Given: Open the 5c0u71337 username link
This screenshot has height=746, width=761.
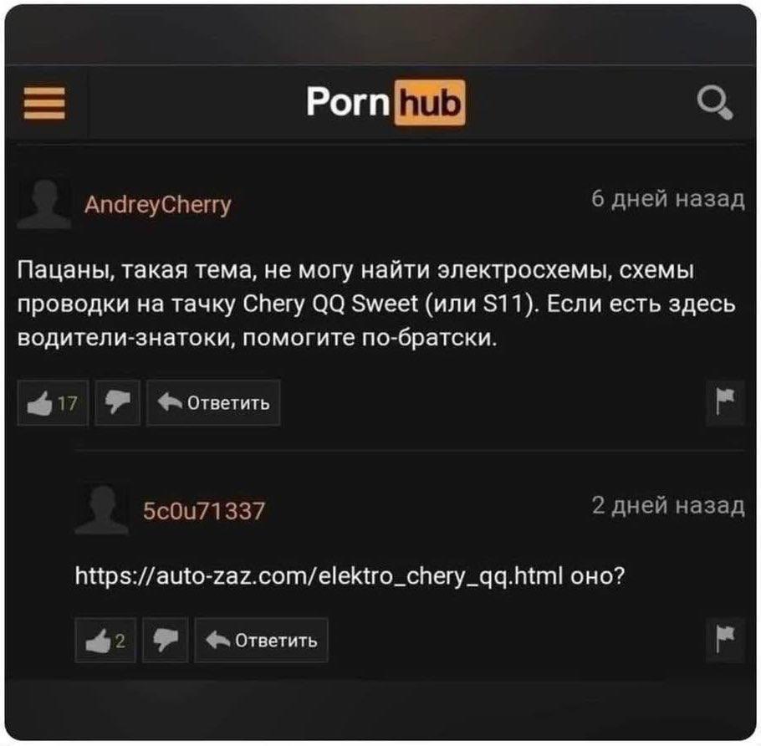Looking at the screenshot, I should tap(204, 511).
